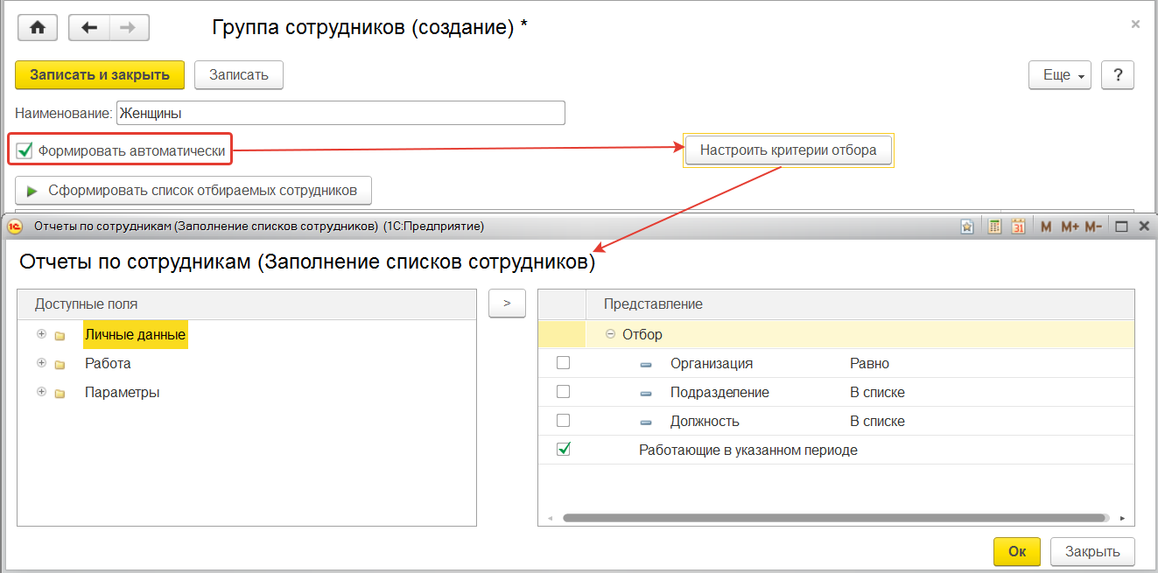Screen dimensions: 1158x573
Task: Collapse the 'Отбор' group
Action: [x=610, y=334]
